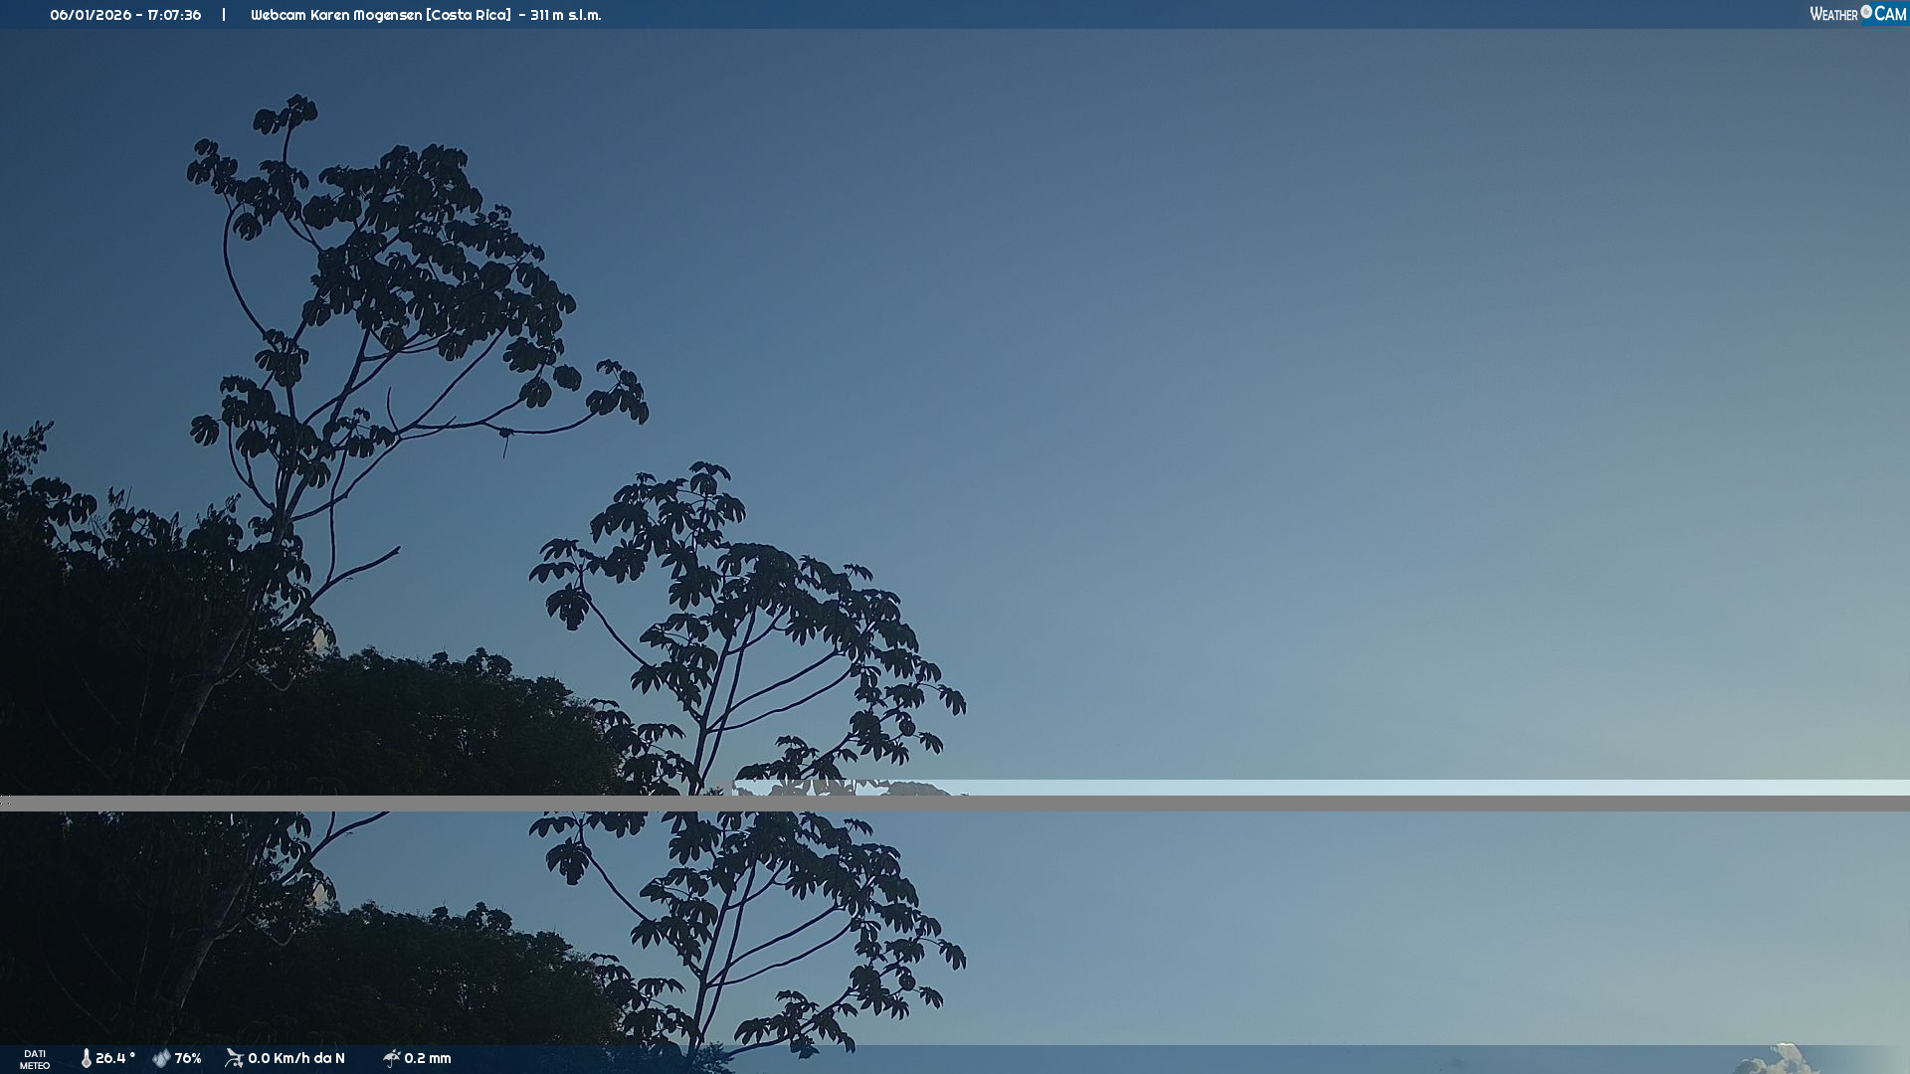Click the rain umbrella icon
Viewport: 1910px width, 1074px height.
pos(392,1058)
